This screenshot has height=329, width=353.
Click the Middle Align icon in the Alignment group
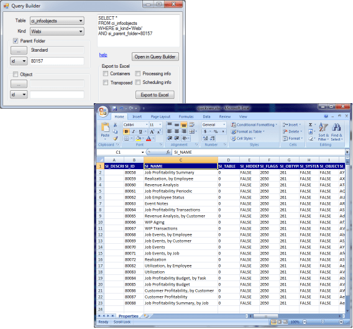[x=177, y=124]
